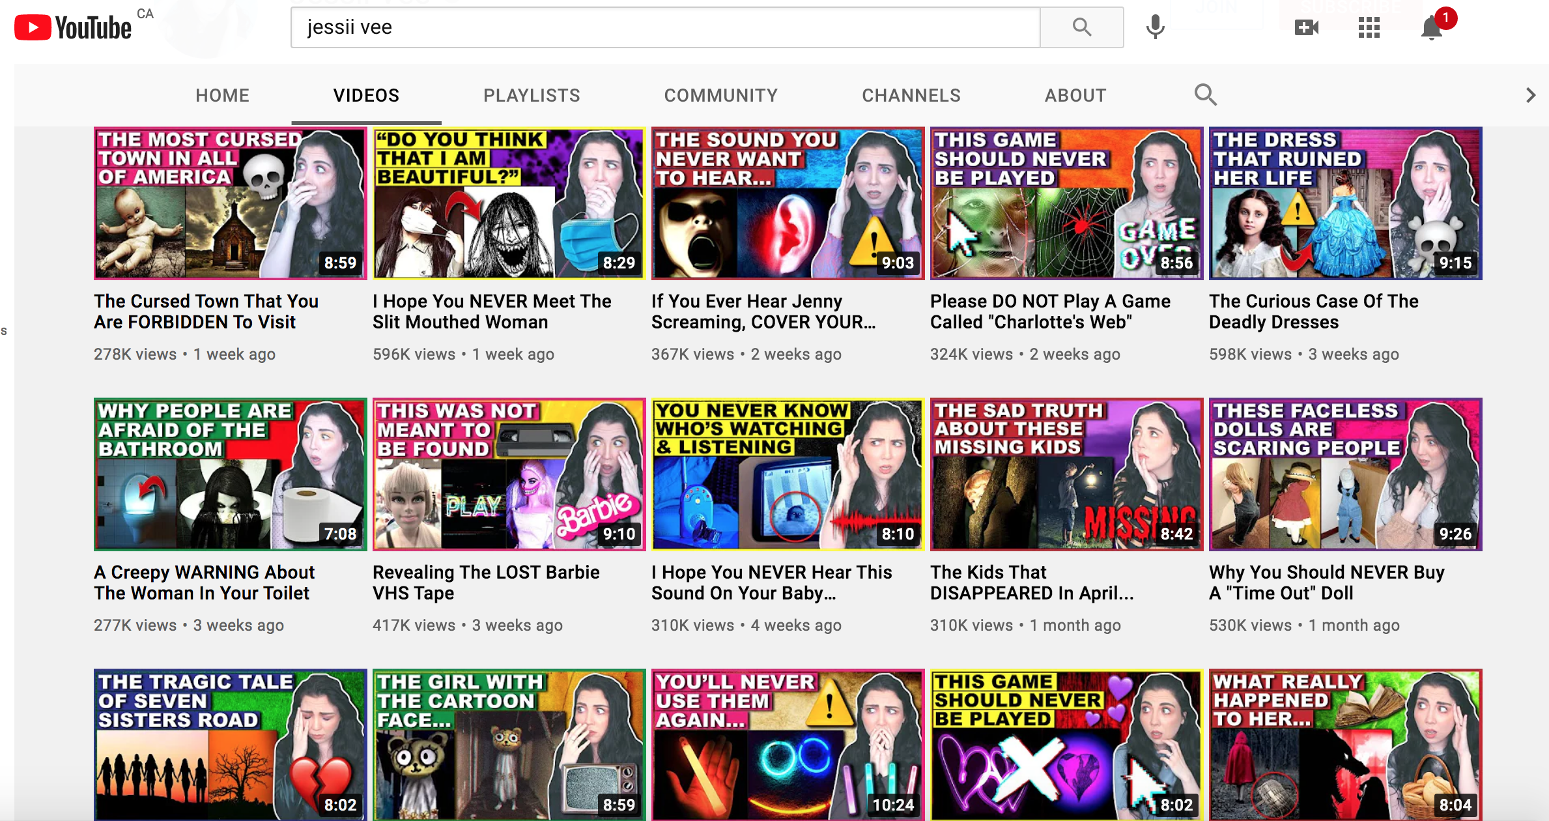
Task: Open the CHANNELS tab
Action: (911, 95)
